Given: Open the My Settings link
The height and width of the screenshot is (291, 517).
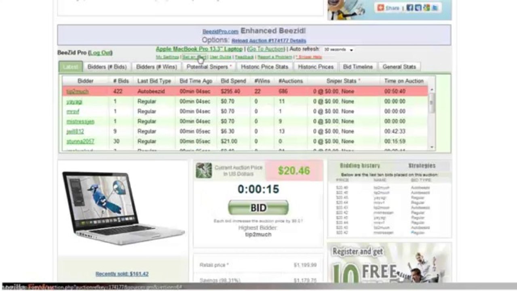Looking at the screenshot, I should tap(167, 57).
